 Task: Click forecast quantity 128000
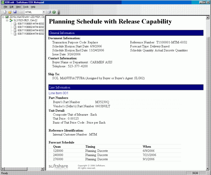(x=58, y=151)
